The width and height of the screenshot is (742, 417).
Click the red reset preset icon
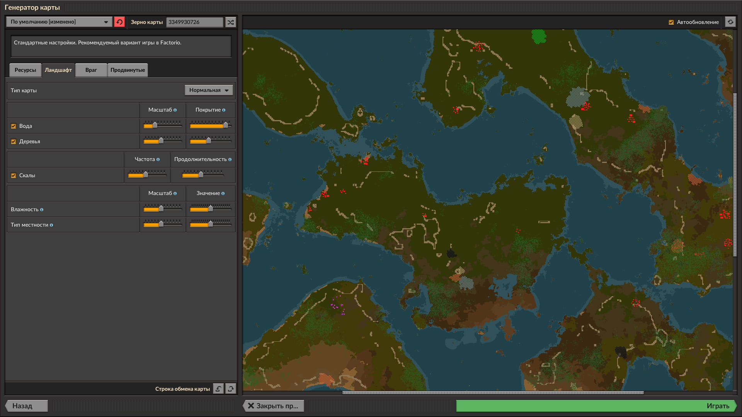[x=119, y=22]
